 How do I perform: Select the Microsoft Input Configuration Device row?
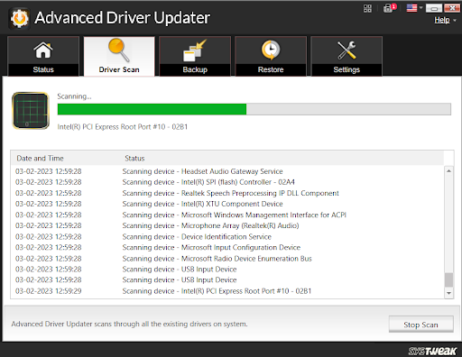click(227, 247)
